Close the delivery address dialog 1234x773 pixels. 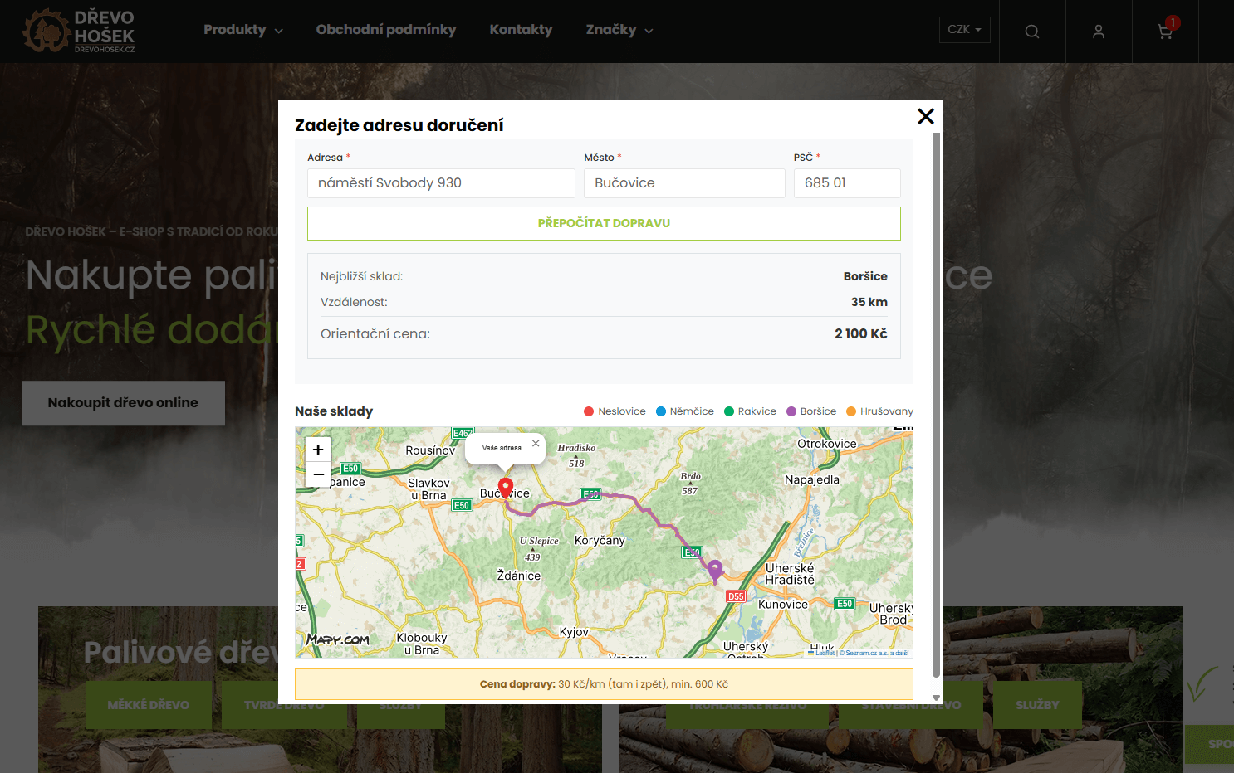925,117
